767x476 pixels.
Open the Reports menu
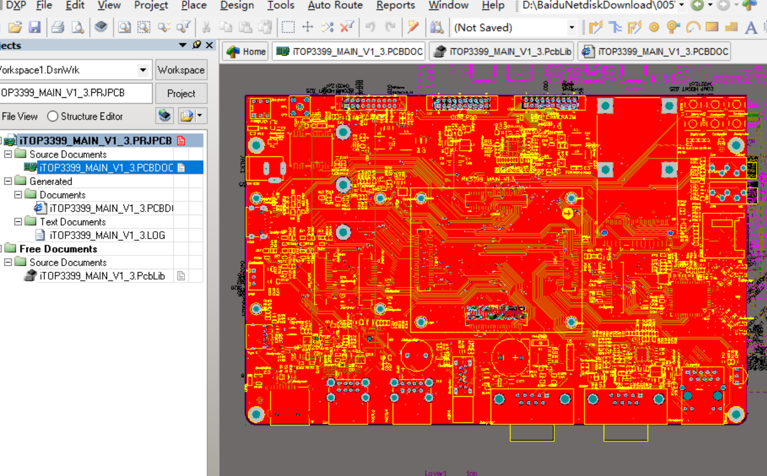pyautogui.click(x=396, y=6)
